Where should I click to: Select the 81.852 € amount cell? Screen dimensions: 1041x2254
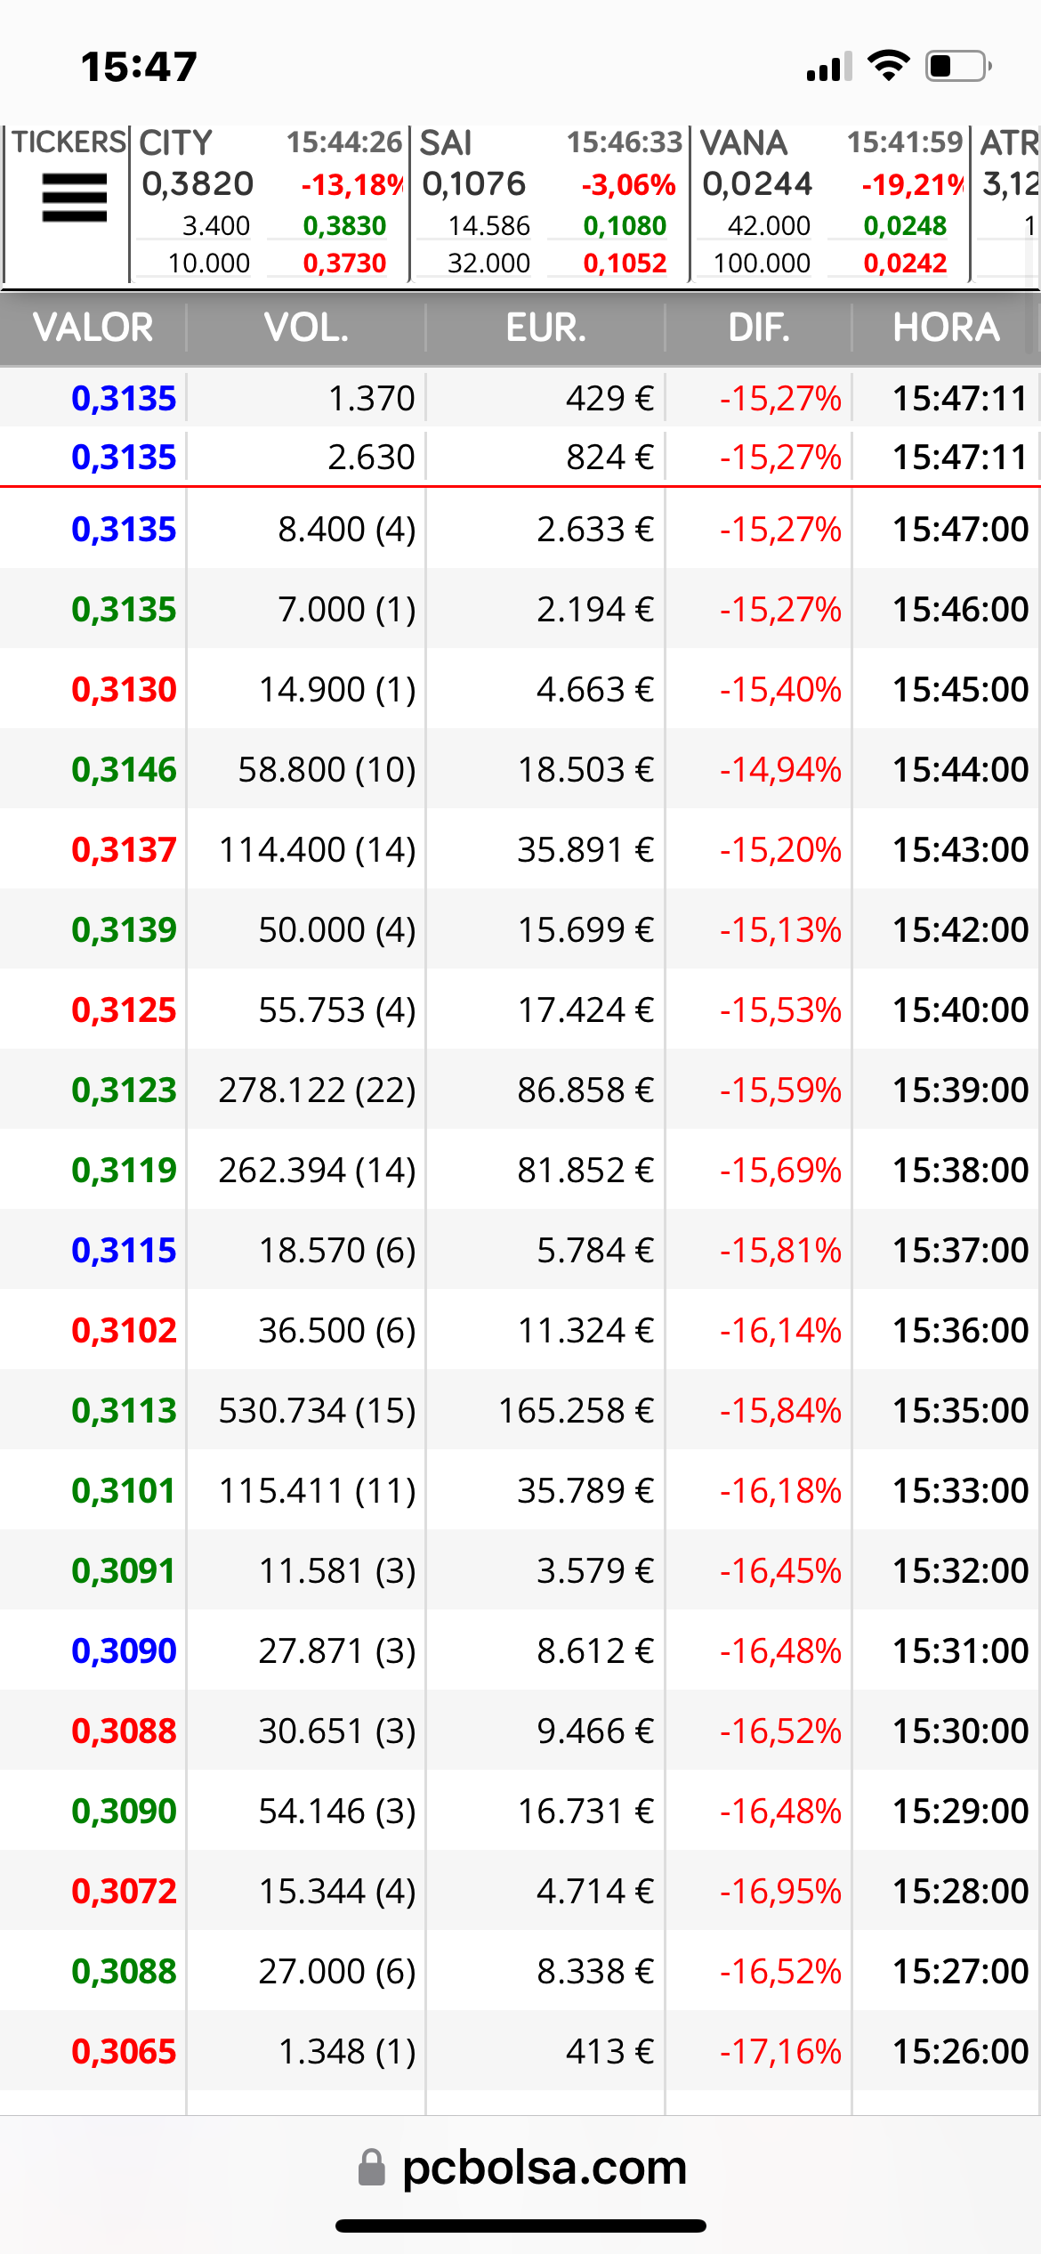coord(585,1171)
